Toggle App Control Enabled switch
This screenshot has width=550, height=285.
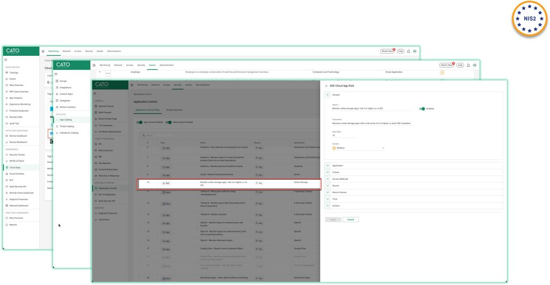(139, 122)
